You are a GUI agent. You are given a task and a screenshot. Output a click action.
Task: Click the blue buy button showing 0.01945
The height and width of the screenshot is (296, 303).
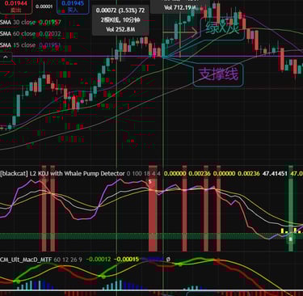coord(73,6)
